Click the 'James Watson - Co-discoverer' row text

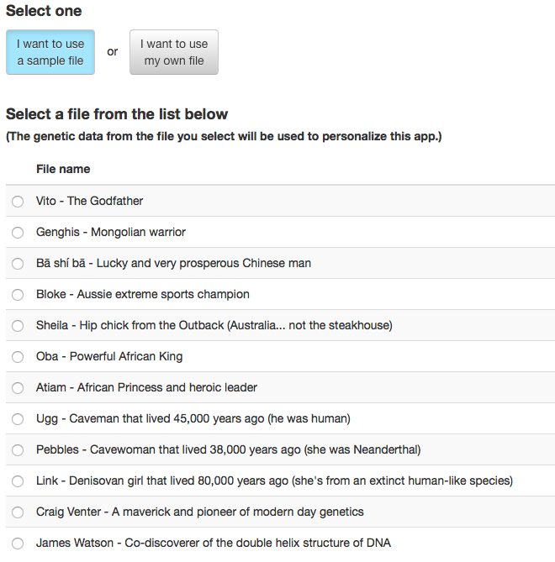click(x=214, y=543)
